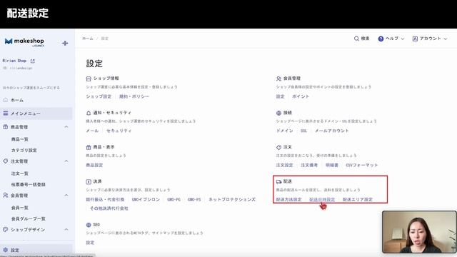This screenshot has height=257, width=457.
Task: Click the presenter webcam thumbnail
Action: pos(419,232)
